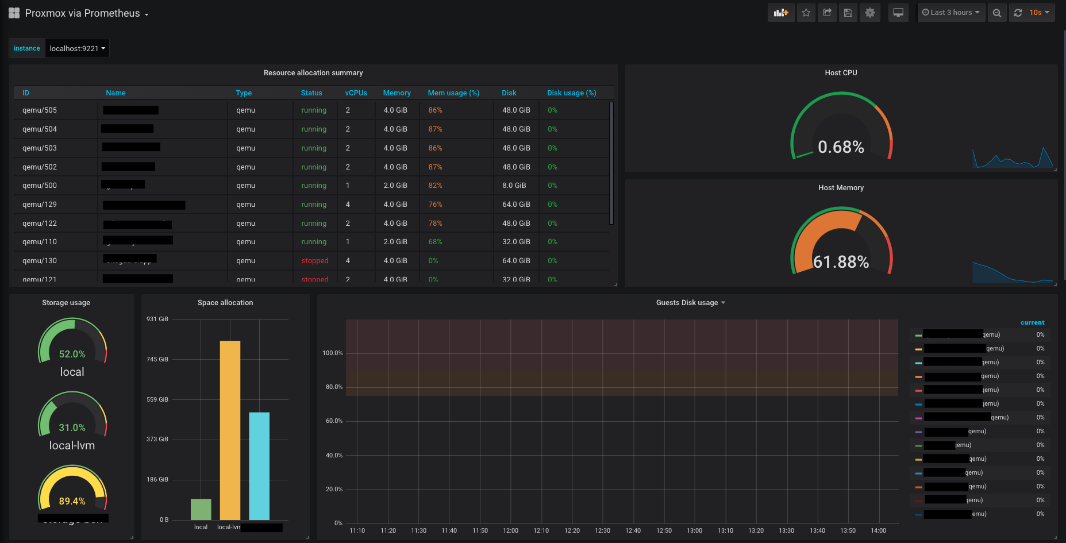Click the stopped status of qemu/130
This screenshot has height=543, width=1066.
(315, 261)
